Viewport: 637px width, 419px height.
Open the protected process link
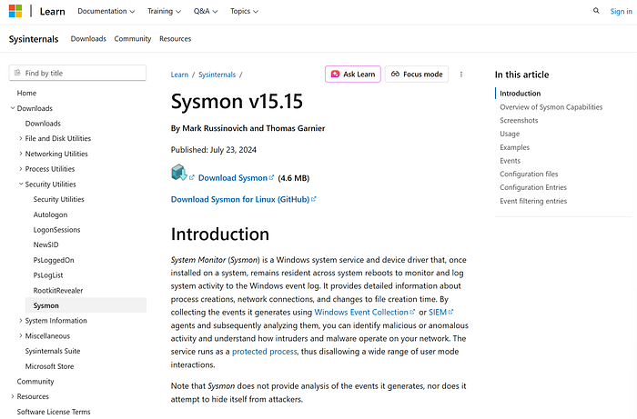tap(265, 352)
